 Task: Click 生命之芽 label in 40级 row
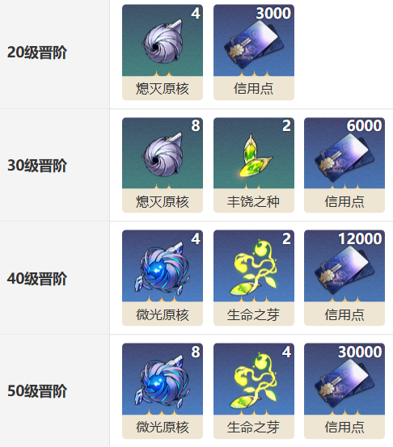click(254, 314)
